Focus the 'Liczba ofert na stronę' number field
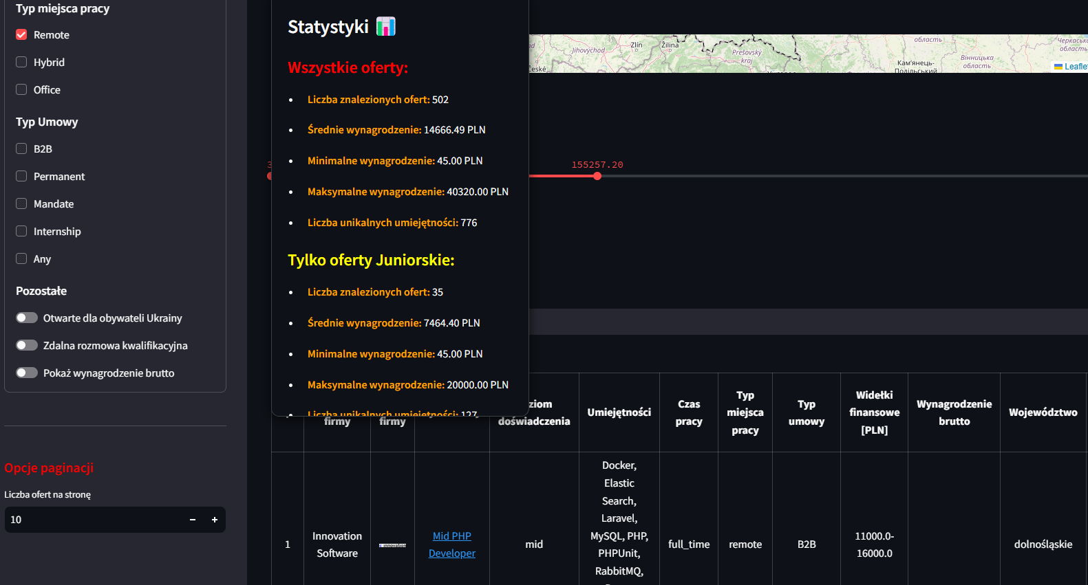Image resolution: width=1088 pixels, height=585 pixels. 93,520
